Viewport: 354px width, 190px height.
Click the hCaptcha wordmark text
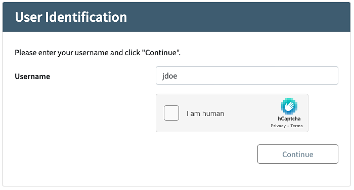(289, 119)
